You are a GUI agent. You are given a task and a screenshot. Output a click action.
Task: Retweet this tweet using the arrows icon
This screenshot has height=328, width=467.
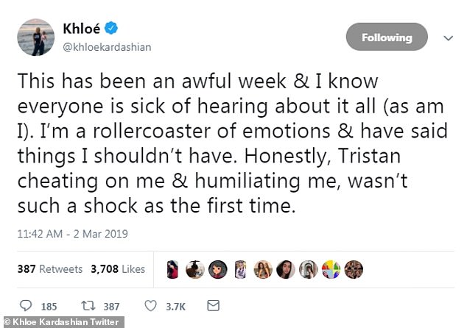[x=88, y=304]
